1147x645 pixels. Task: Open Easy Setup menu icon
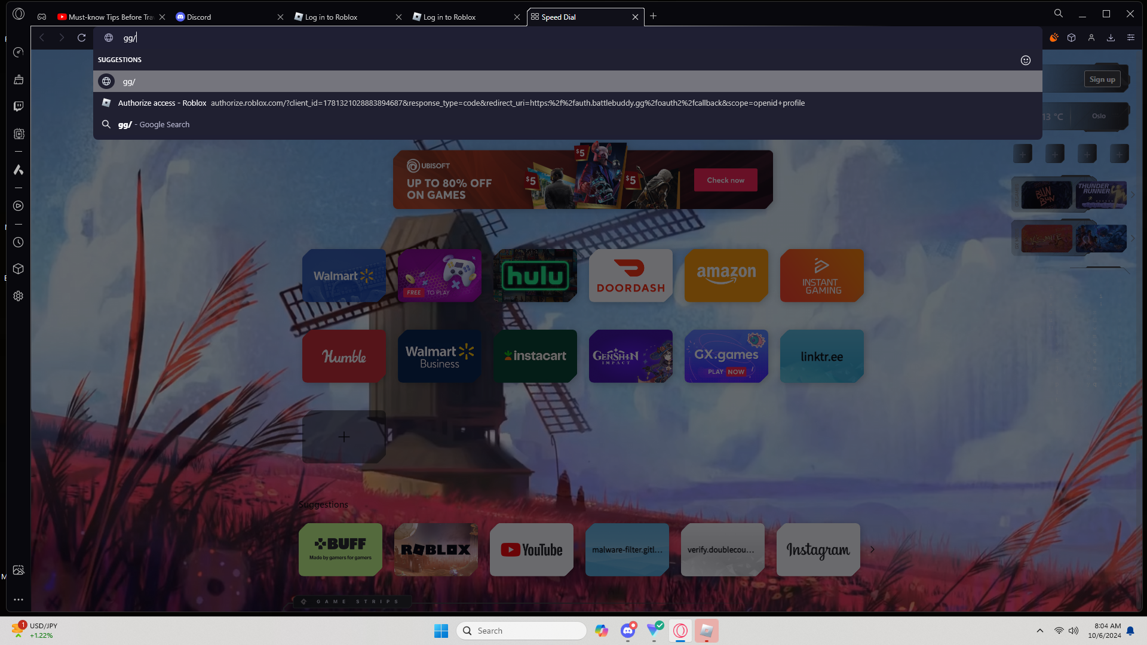(1130, 38)
